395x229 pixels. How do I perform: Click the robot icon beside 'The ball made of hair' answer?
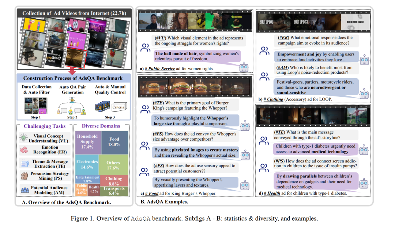pyautogui.click(x=244, y=67)
